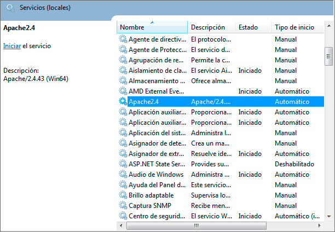The width and height of the screenshot is (335, 232).
Task: Click gear icon beside Aislamiento de cla...
Action: tap(123, 70)
